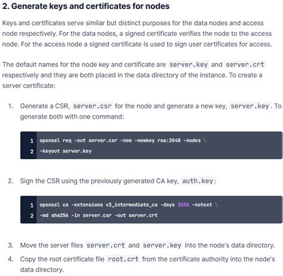Click line number 2 of openssl req block
The width and height of the screenshot is (283, 276).
pos(32,151)
